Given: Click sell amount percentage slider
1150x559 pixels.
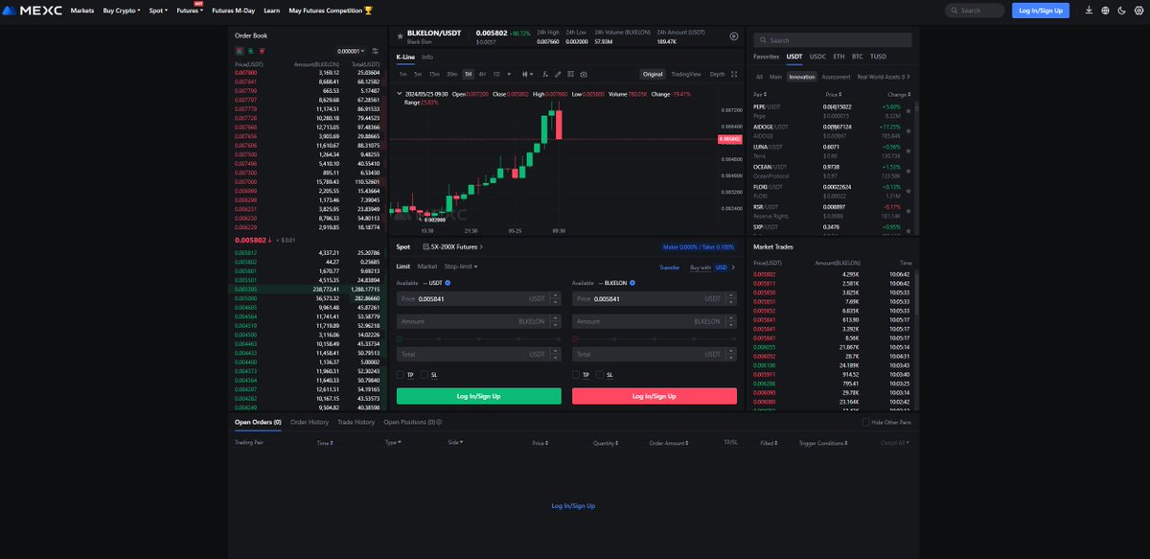Looking at the screenshot, I should coord(655,339).
